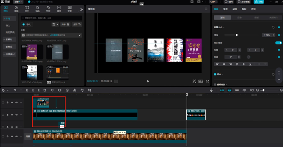Viewport: 283px width, 147px height.
Task: Open the 音频 audio tab
Action: tap(16, 9)
